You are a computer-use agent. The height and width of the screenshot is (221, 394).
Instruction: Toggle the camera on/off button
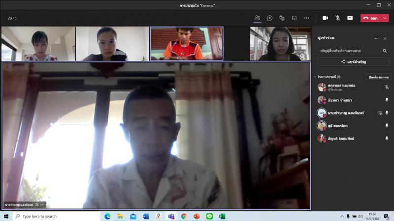point(325,18)
